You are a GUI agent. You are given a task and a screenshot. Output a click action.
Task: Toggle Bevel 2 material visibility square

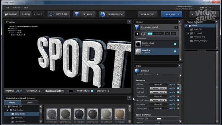point(175,51)
